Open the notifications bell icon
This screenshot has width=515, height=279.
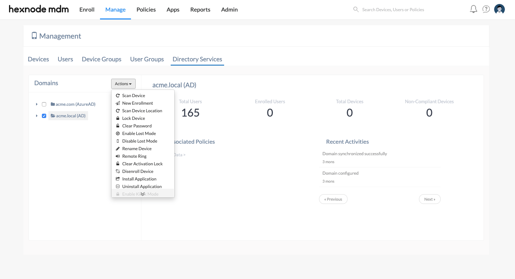coord(473,9)
